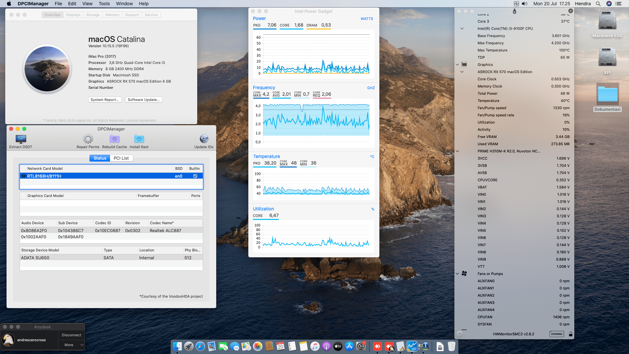Select the 0x1002AAF0 audio device row
Viewport: 629px width, 354px height.
coord(111,237)
